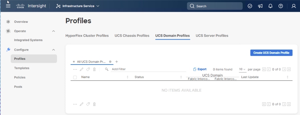This screenshot has height=115, width=300.
Task: Click the top edit pencil icon
Action: pos(81,69)
